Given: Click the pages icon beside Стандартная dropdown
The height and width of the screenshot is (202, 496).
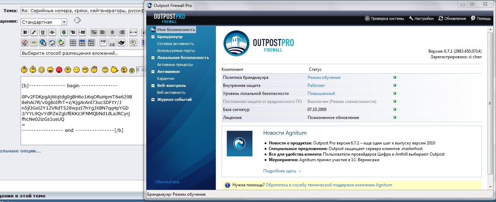Looking at the screenshot, I should click(77, 21).
